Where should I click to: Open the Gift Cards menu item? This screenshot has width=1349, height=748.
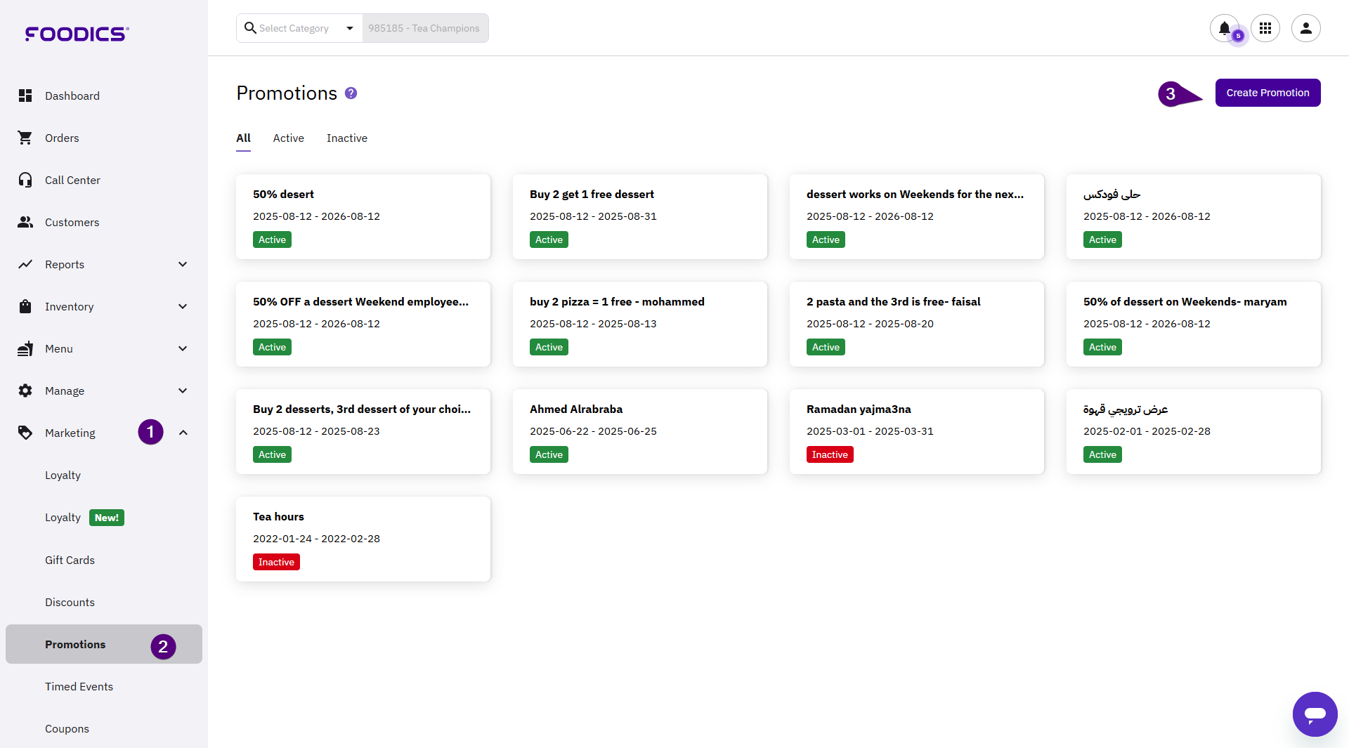point(70,560)
